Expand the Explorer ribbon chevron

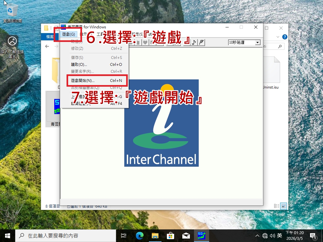(x=279, y=37)
